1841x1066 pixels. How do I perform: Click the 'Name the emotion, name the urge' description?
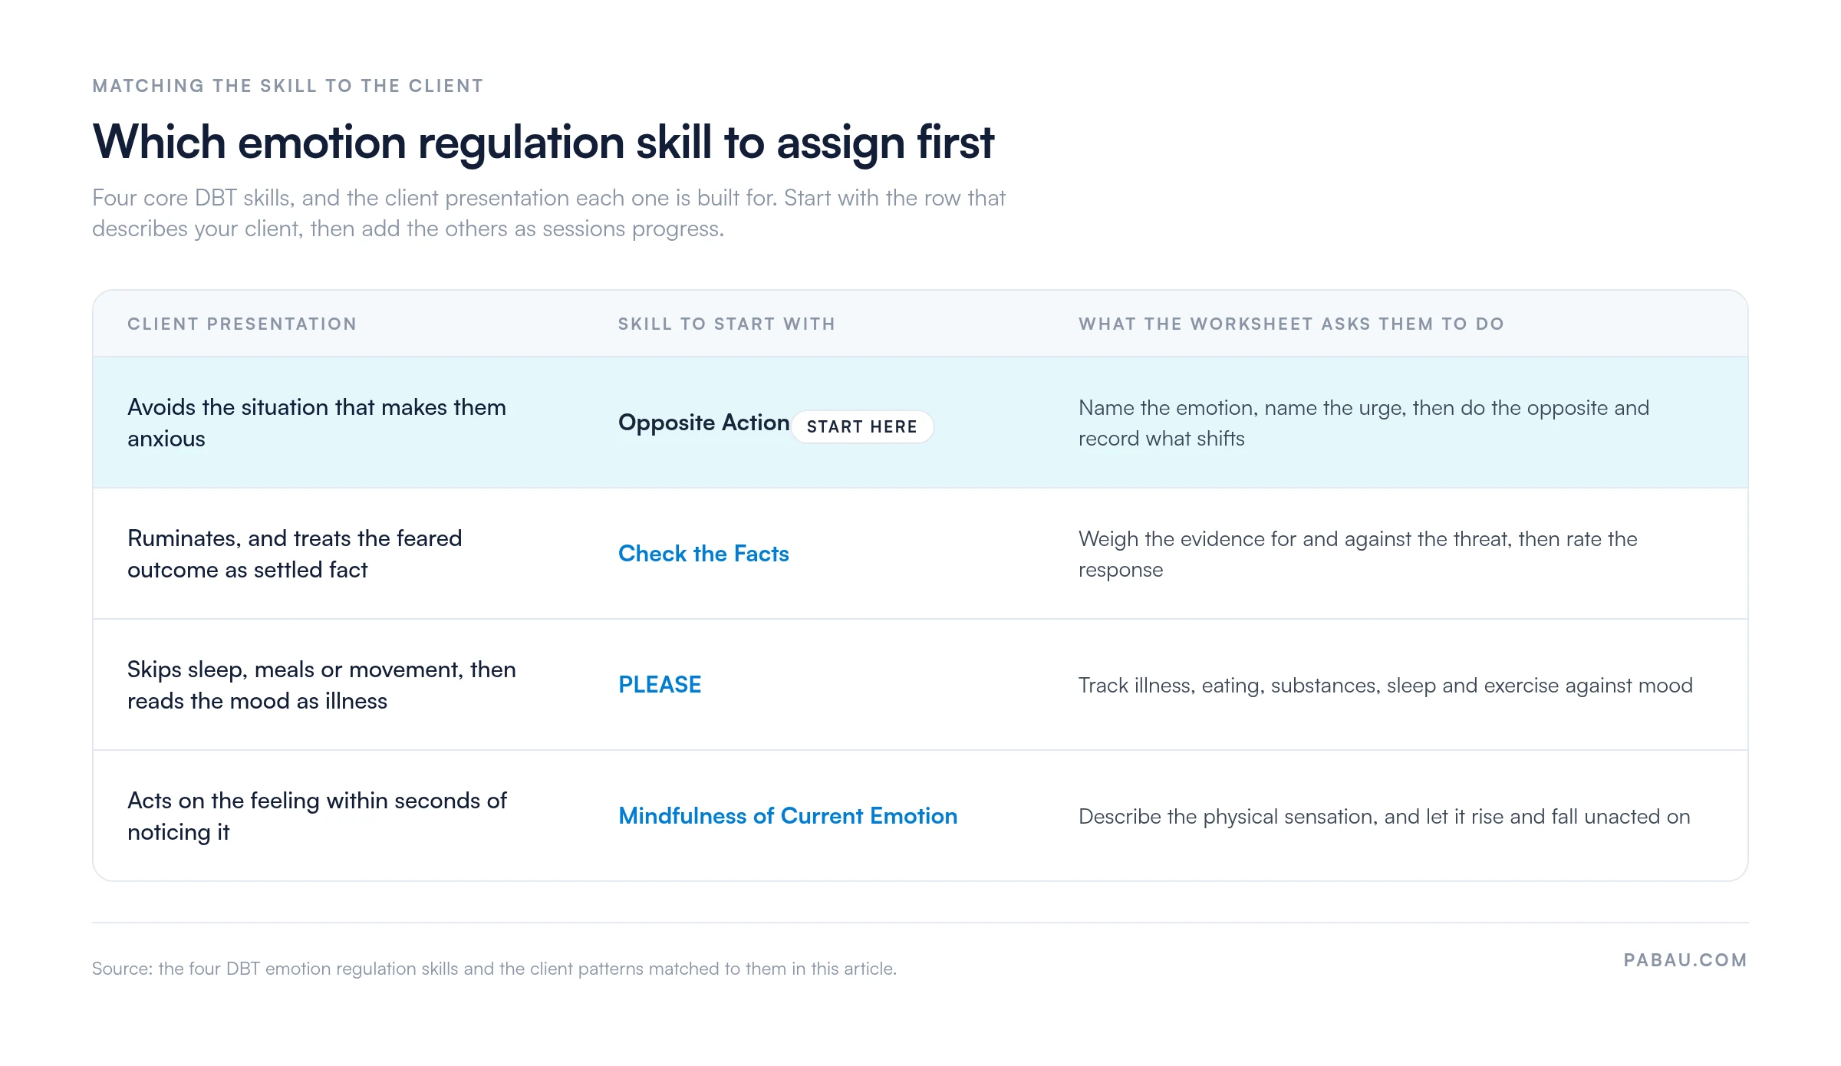pyautogui.click(x=1364, y=423)
